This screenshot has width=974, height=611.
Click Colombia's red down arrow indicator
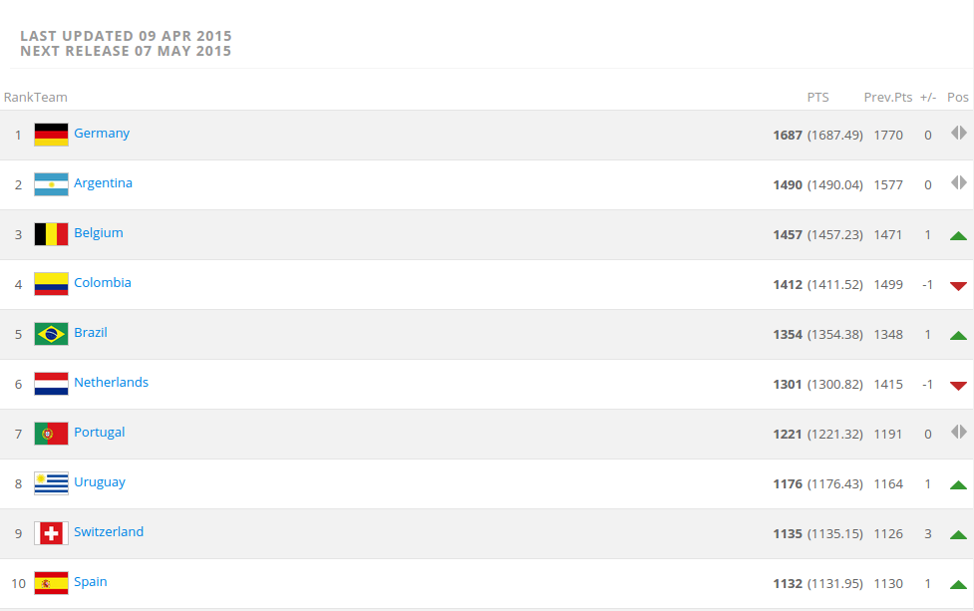coord(958,286)
